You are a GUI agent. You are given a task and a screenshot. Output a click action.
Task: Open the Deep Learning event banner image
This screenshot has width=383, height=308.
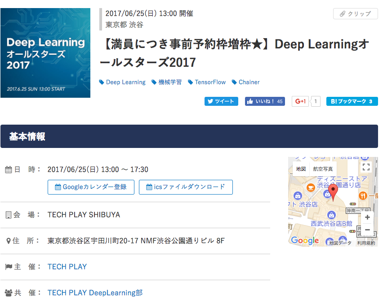(x=45, y=53)
